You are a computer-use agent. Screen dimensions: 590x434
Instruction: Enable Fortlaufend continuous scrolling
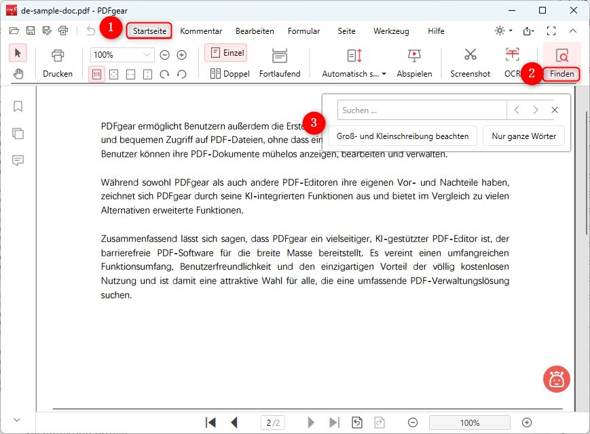(x=280, y=63)
